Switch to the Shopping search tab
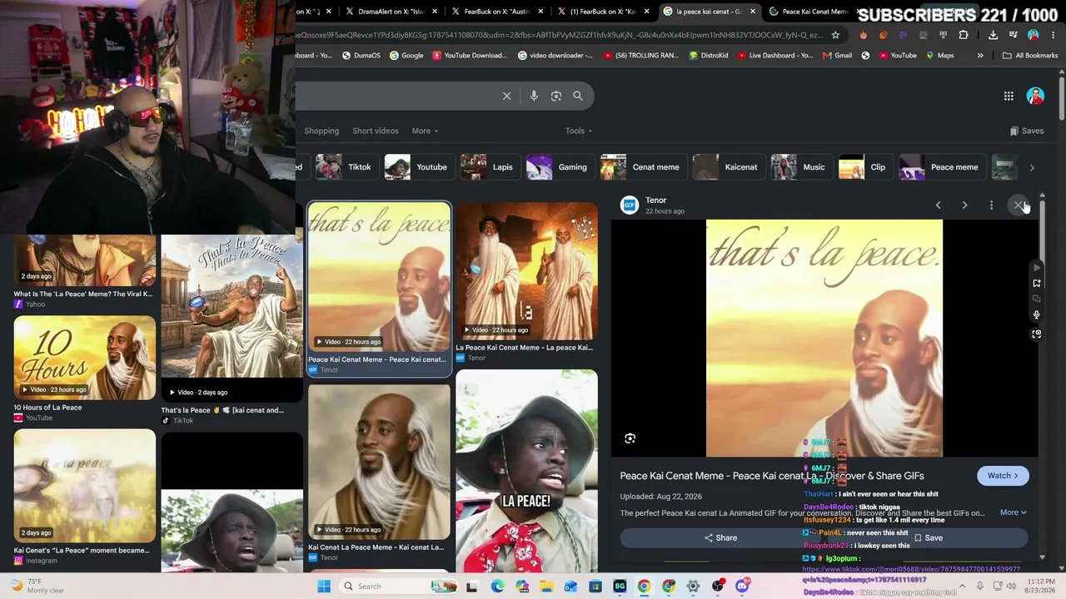 [x=321, y=131]
